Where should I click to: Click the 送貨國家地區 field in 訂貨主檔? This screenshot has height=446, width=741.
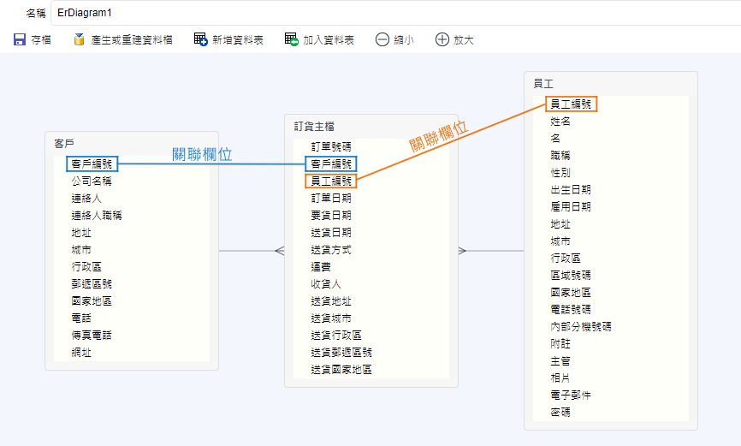tap(341, 369)
